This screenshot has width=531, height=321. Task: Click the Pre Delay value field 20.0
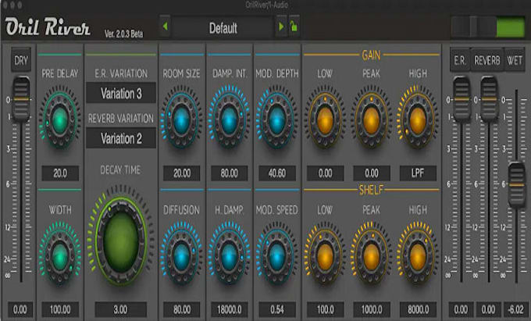point(60,173)
